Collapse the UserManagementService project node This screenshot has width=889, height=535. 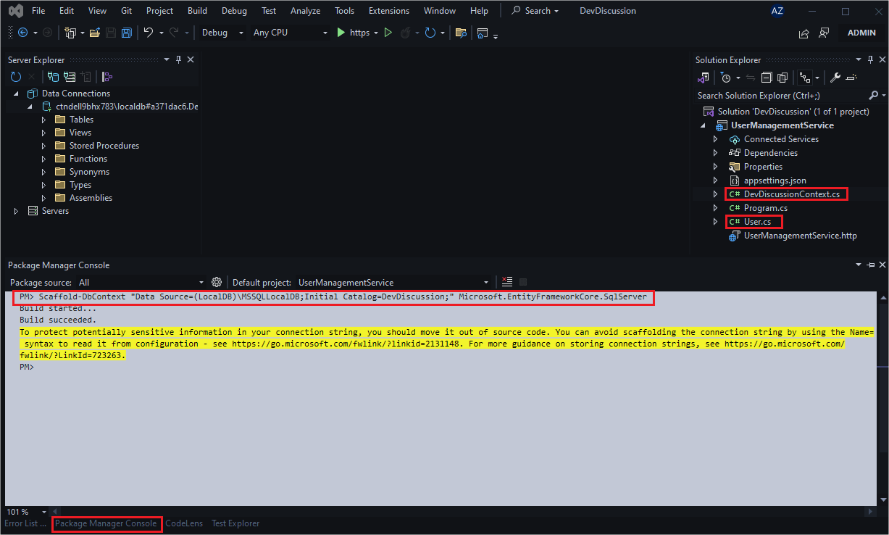(x=703, y=125)
